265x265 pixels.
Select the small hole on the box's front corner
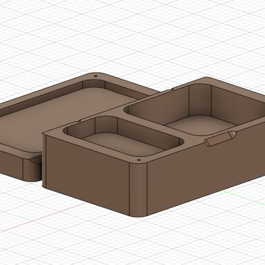(139, 160)
